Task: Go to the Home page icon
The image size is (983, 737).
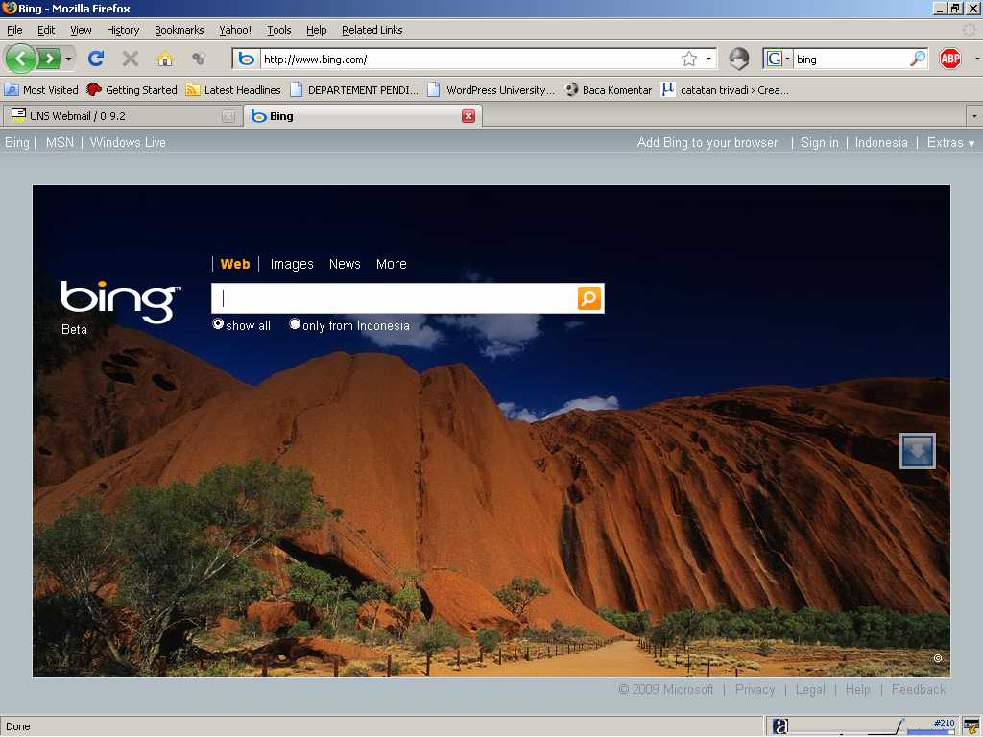Action: click(x=165, y=59)
